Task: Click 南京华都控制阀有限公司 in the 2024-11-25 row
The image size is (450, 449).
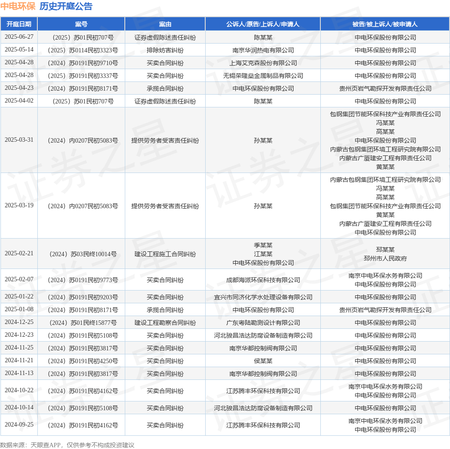Action: (x=263, y=348)
